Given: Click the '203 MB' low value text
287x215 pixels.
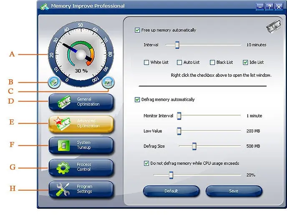Looking at the screenshot, I should 253,131.
